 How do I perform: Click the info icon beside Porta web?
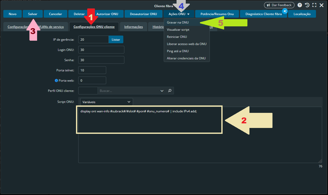pyautogui.click(x=57, y=80)
